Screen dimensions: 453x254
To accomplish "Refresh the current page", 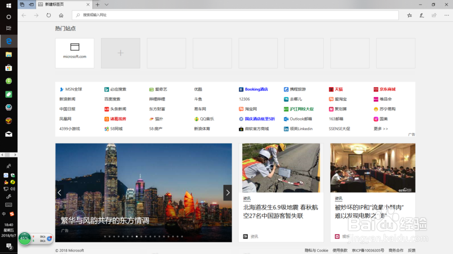I will pyautogui.click(x=48, y=15).
